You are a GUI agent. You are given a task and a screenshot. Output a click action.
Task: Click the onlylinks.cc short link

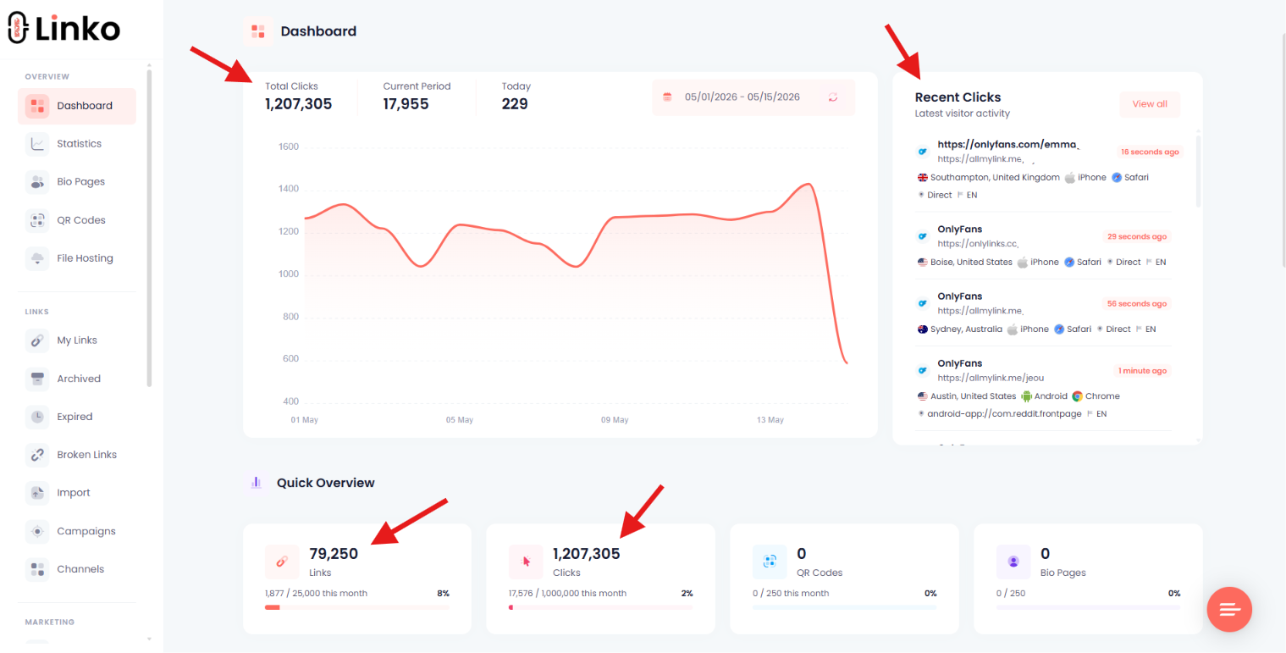pyautogui.click(x=978, y=244)
